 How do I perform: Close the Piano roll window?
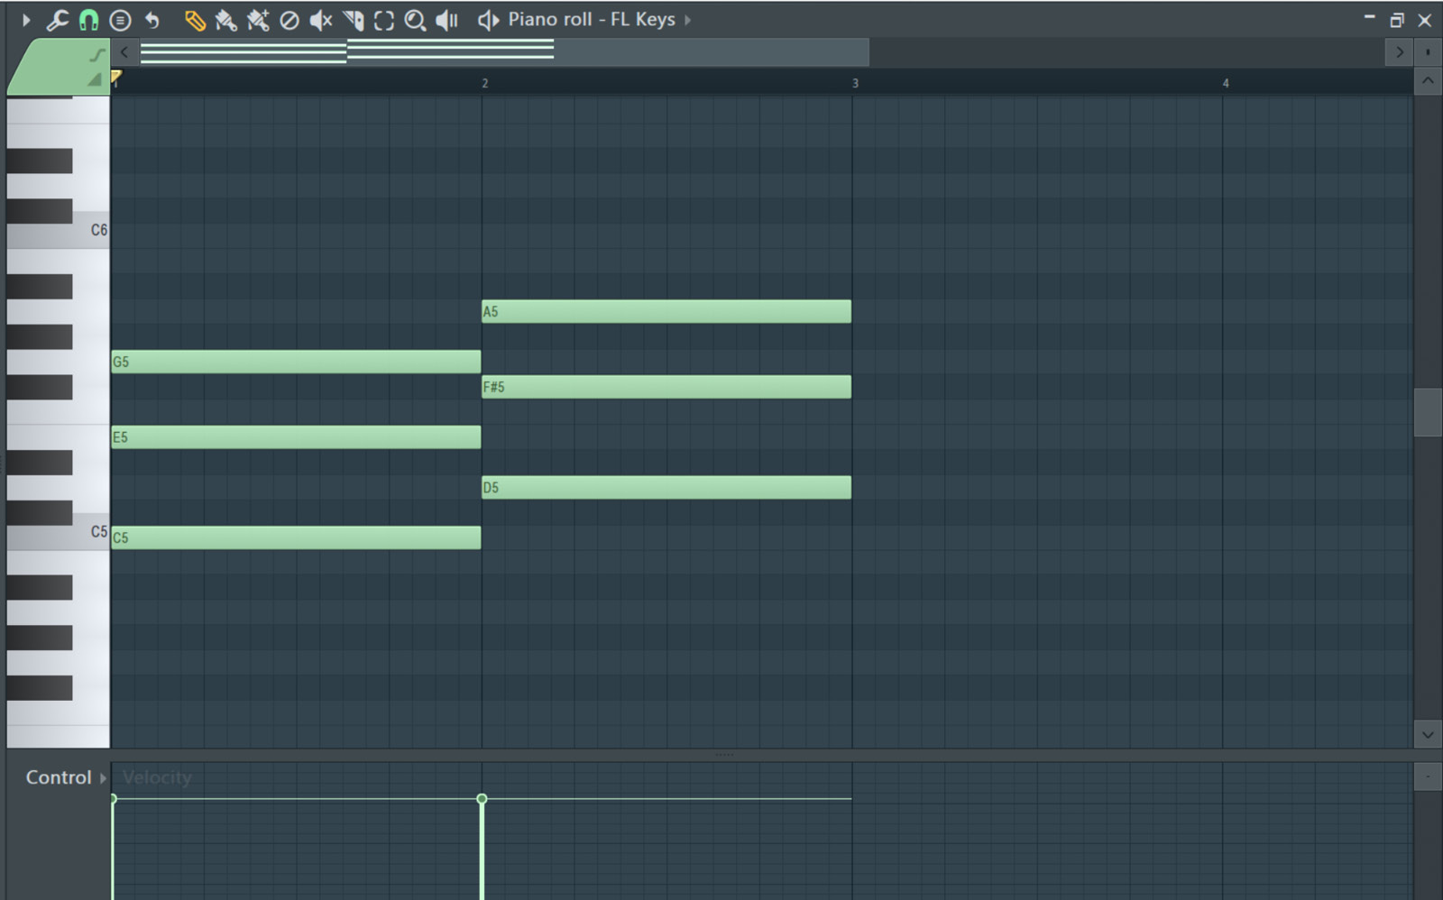1425,20
